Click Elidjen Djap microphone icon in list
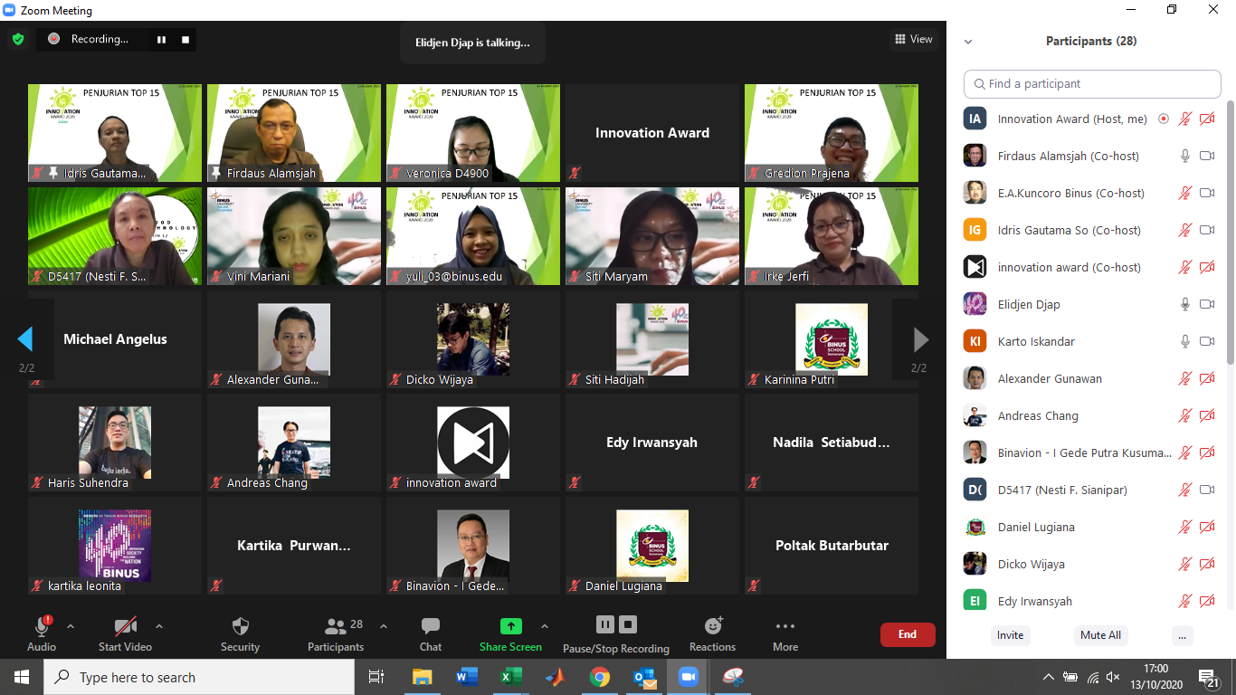The height and width of the screenshot is (695, 1236). 1185,304
